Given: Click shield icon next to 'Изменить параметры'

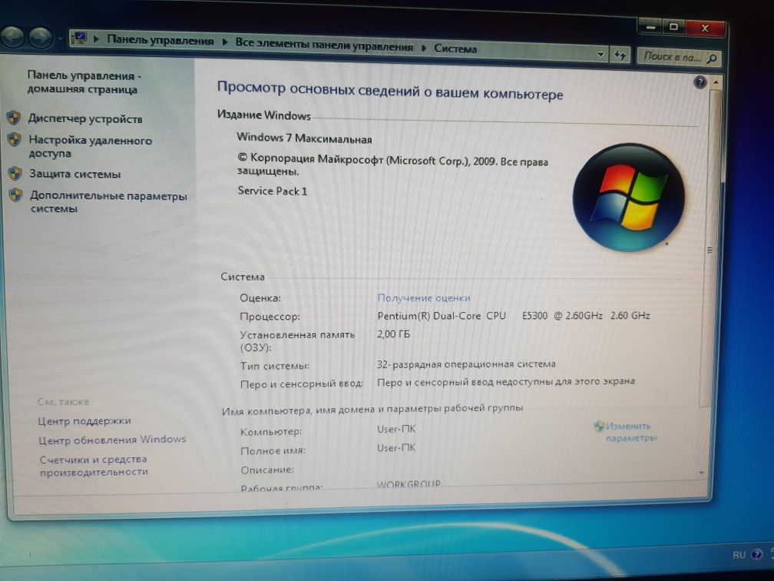Looking at the screenshot, I should [x=599, y=426].
